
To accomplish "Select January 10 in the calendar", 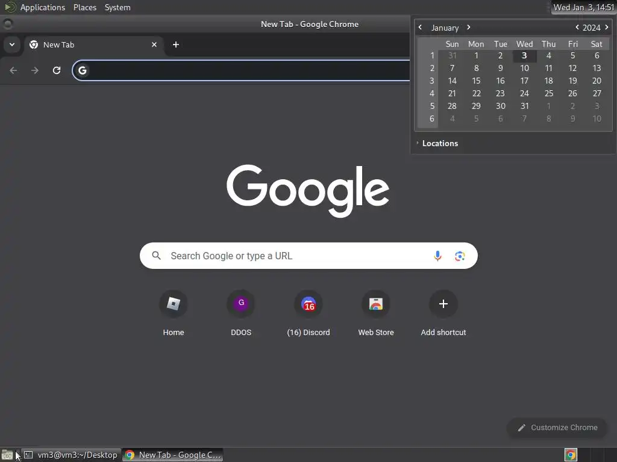I will [x=524, y=69].
